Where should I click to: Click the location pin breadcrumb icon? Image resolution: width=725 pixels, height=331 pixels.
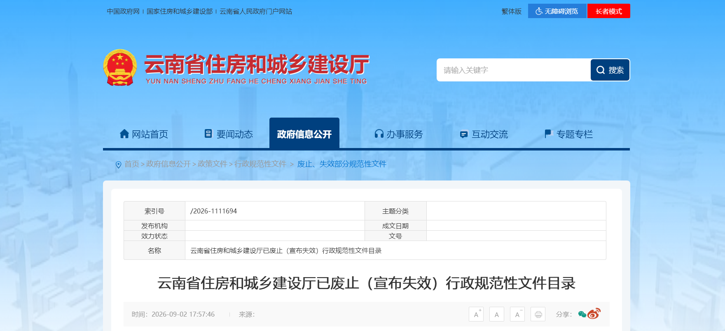(118, 164)
